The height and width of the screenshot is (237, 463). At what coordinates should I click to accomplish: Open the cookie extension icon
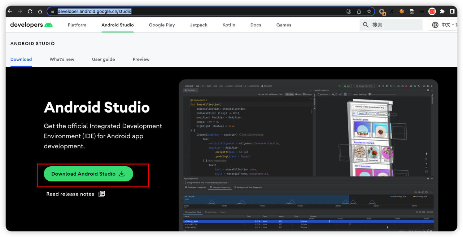pos(402,12)
